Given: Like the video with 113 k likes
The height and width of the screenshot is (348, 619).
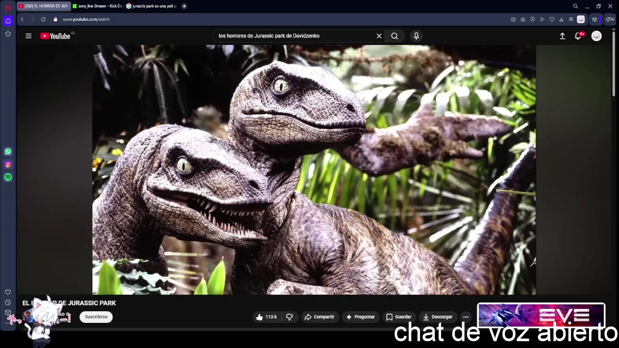Looking at the screenshot, I should click(266, 317).
